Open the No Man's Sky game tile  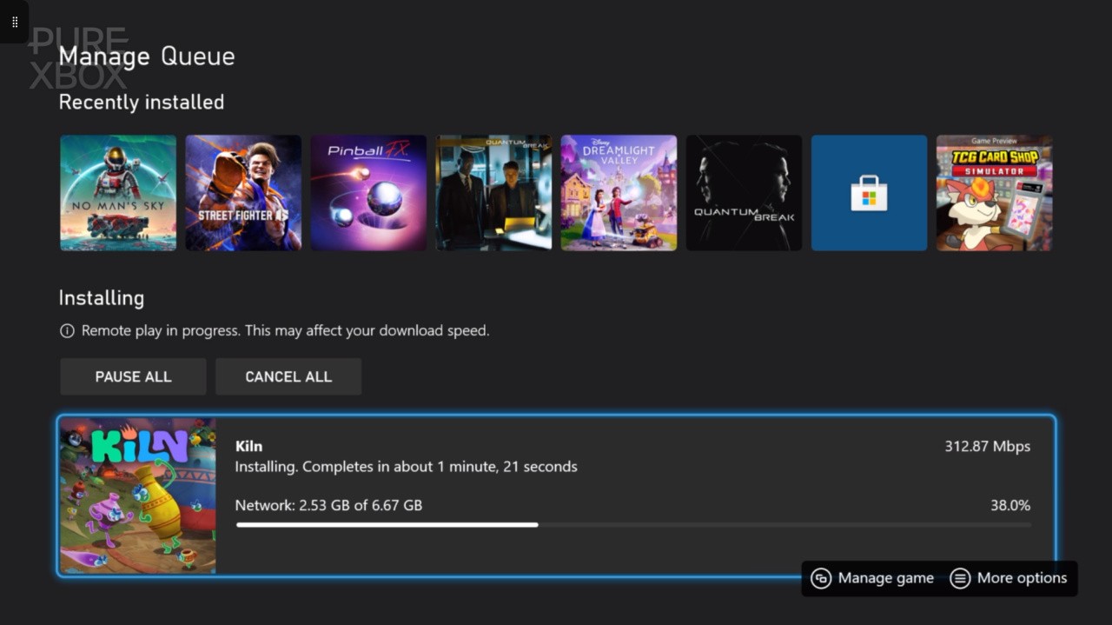(118, 192)
